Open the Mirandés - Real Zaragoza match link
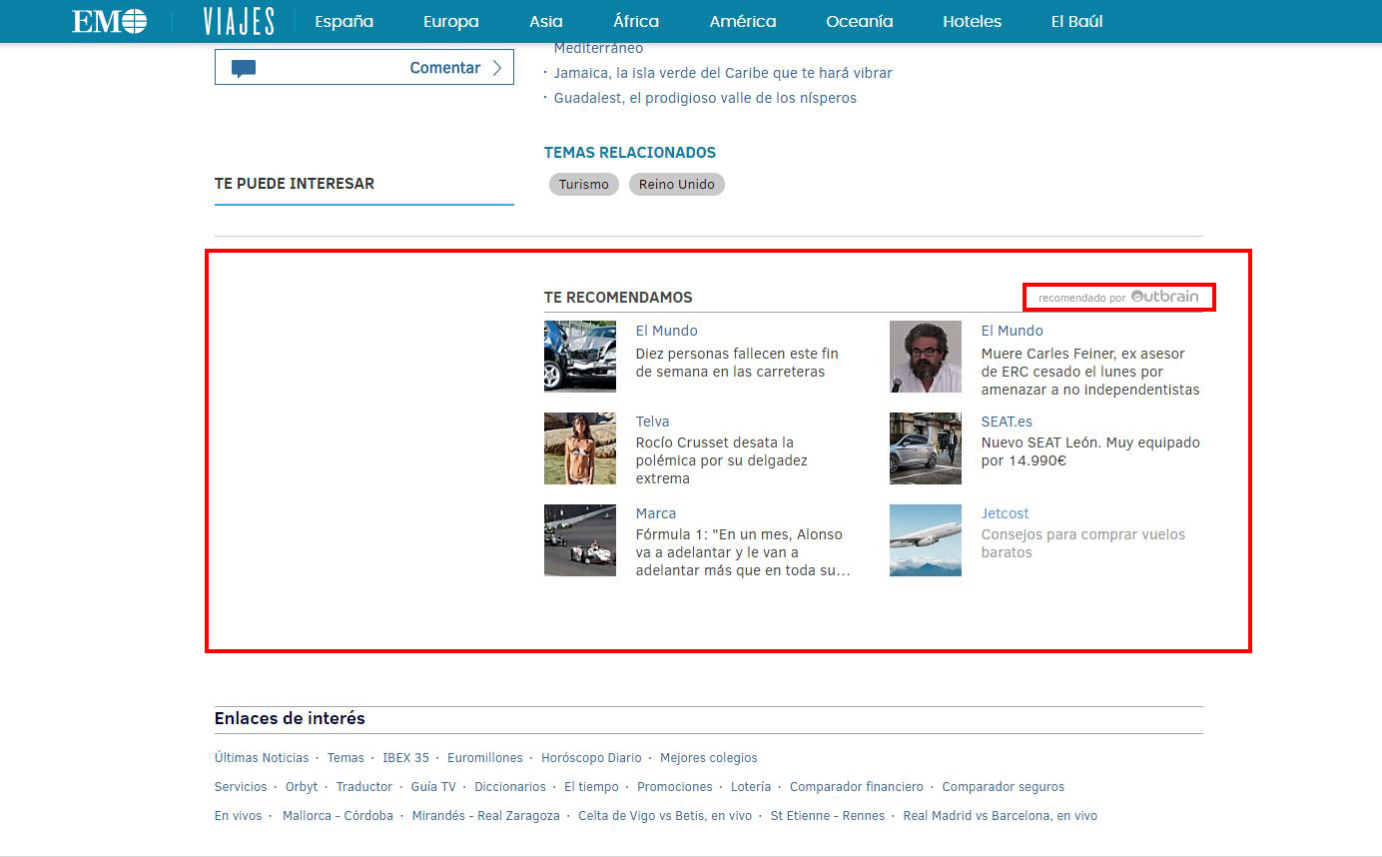Screen dimensions: 1382x857 coord(486,816)
